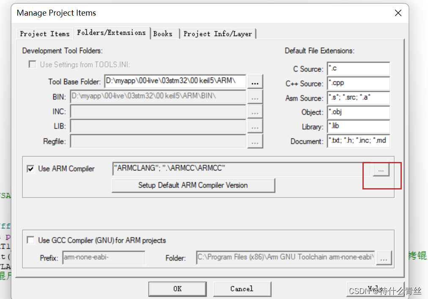Switch to the Project Items tab

point(45,34)
